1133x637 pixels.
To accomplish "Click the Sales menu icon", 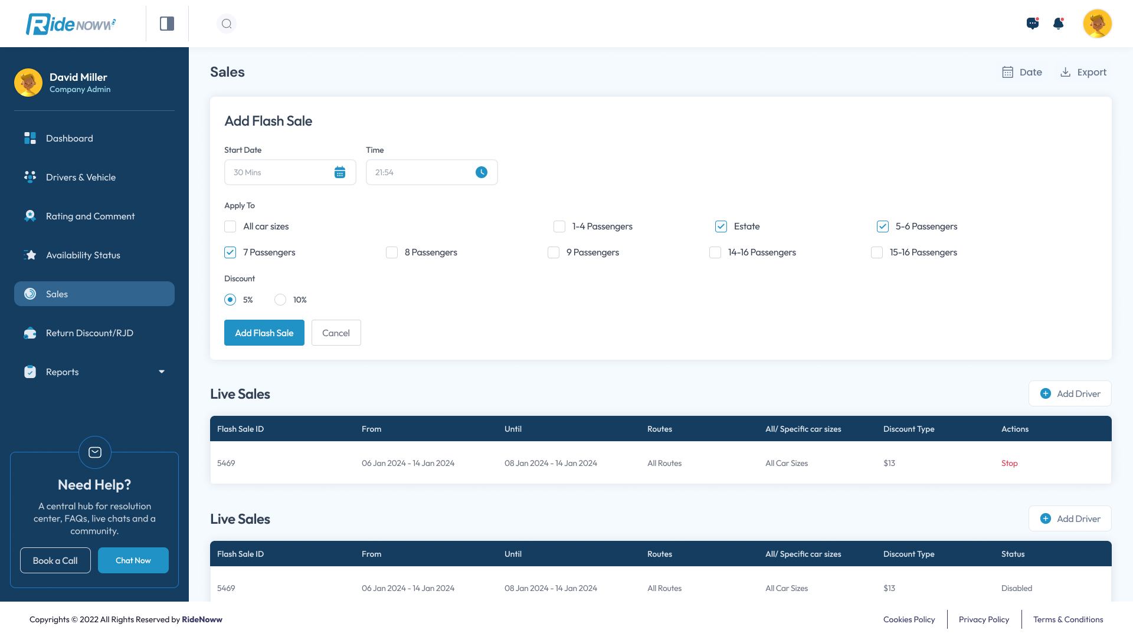I will pyautogui.click(x=30, y=294).
